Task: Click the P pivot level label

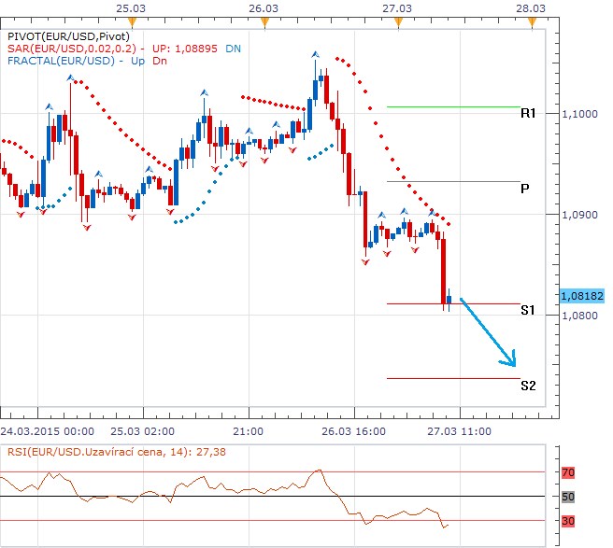Action: [526, 189]
